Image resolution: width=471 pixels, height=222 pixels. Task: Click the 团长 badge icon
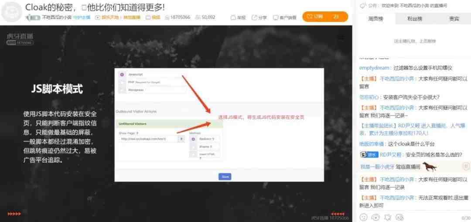pyautogui.click(x=369, y=155)
